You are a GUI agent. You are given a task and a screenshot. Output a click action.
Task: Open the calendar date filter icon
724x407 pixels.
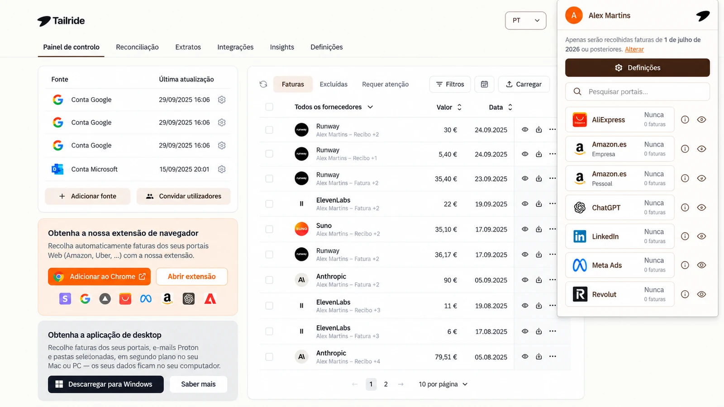pos(484,84)
